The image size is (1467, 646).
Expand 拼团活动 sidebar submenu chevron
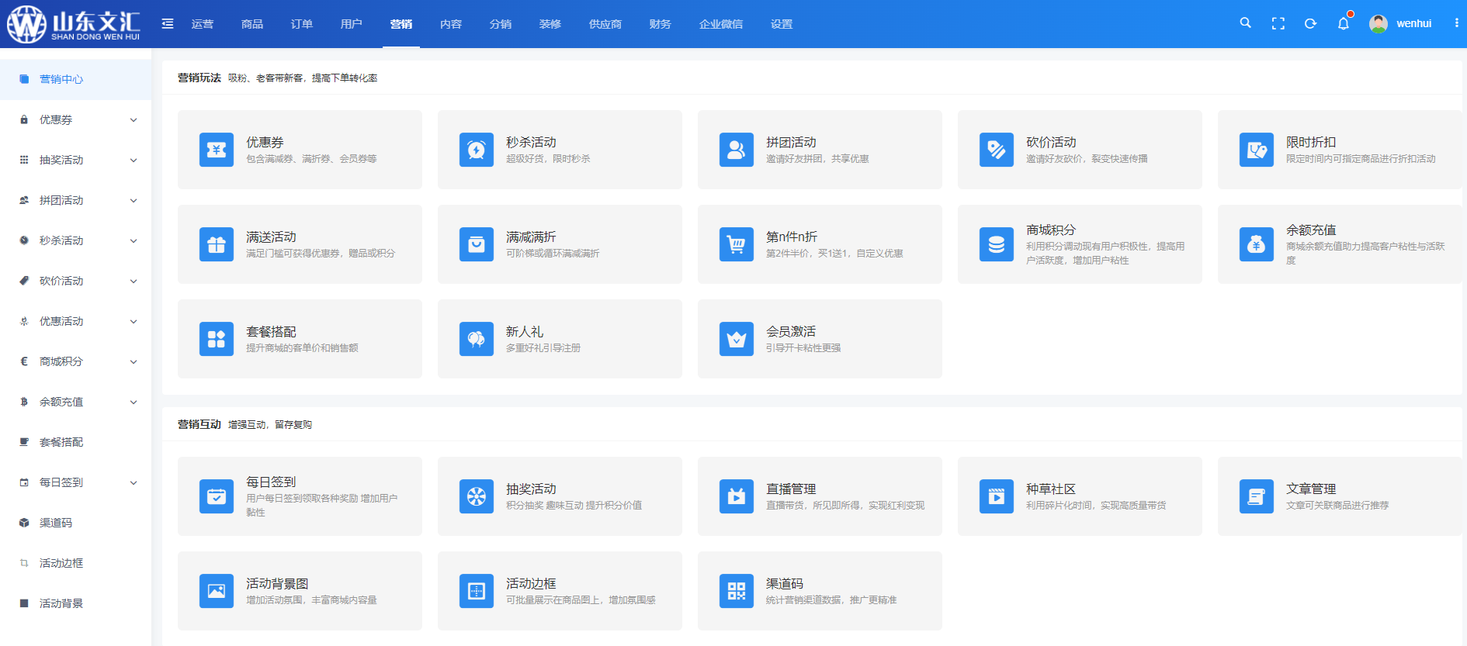tap(134, 200)
